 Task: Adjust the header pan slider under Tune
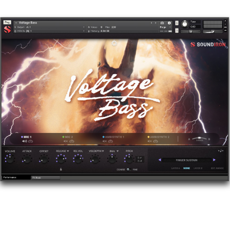coord(190,32)
